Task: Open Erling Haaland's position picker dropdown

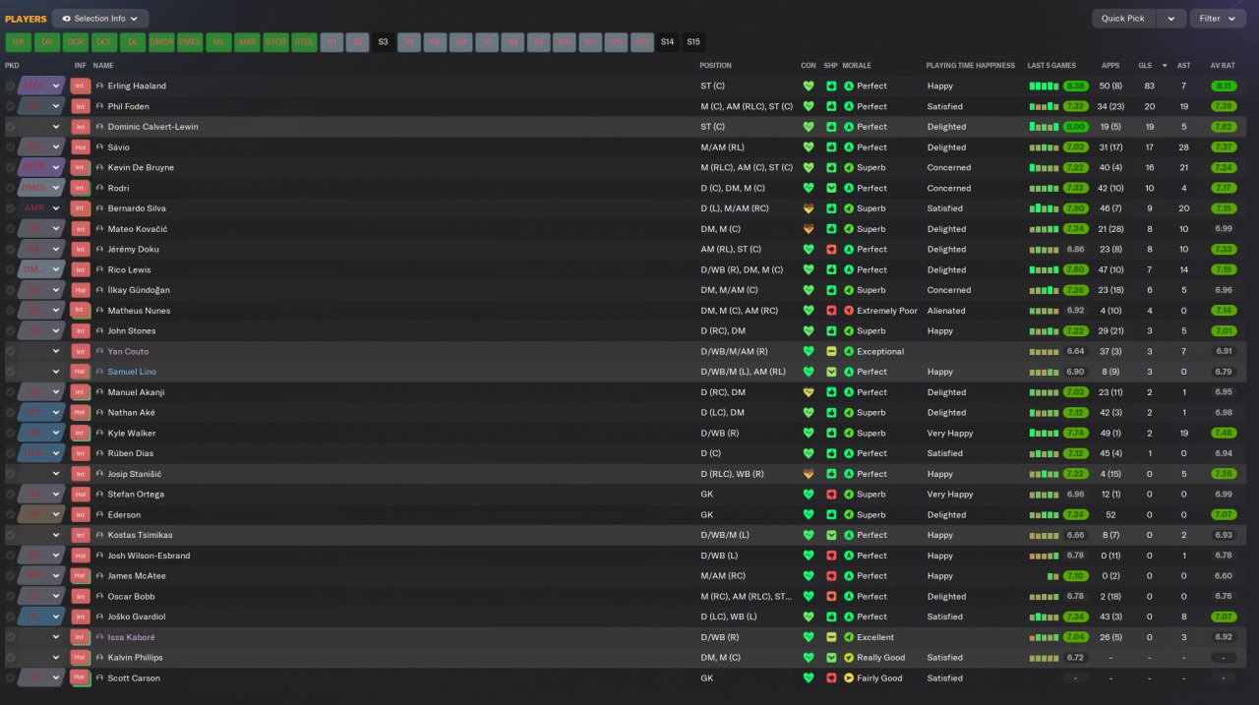Action: 56,87
